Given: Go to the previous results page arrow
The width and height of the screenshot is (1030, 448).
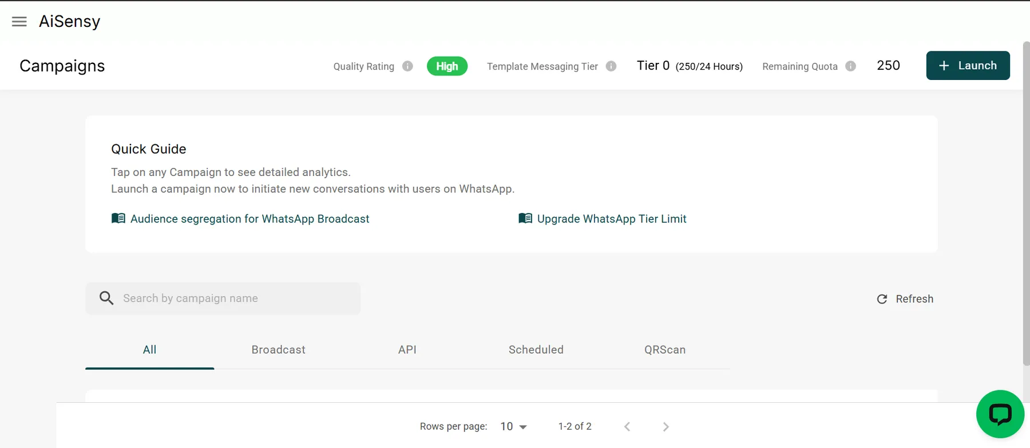Looking at the screenshot, I should click(627, 427).
